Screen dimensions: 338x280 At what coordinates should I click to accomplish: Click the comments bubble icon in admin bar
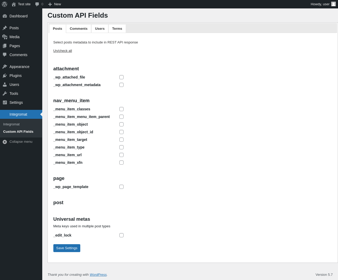point(37,4)
